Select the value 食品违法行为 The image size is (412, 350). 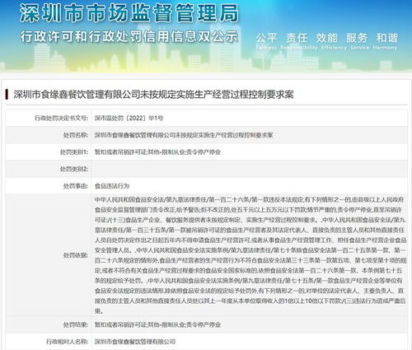click(x=112, y=186)
